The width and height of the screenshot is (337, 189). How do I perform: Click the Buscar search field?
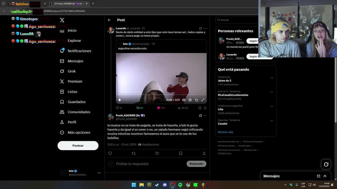[x=237, y=20]
